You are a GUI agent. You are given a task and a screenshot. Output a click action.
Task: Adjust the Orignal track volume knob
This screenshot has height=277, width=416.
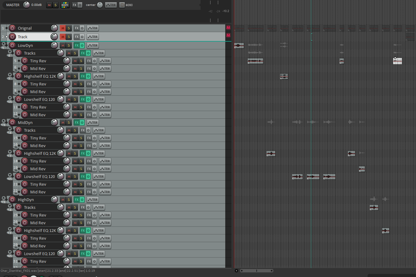pyautogui.click(x=54, y=28)
